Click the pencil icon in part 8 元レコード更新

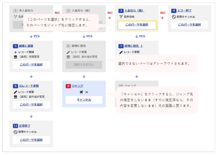[16, 92]
